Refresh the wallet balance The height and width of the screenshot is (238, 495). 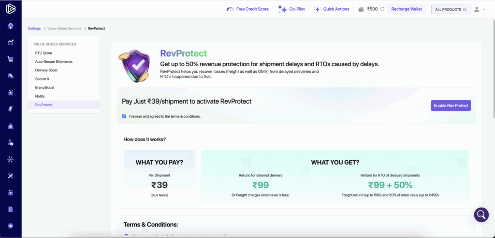tap(382, 9)
